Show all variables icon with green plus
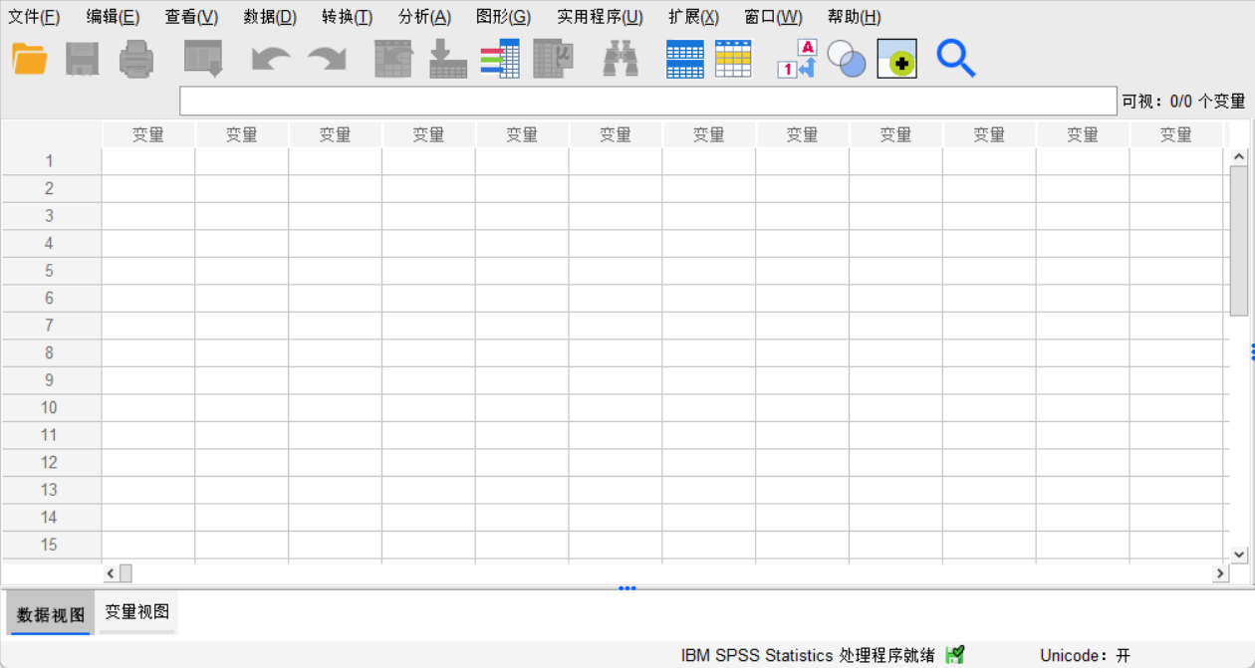1255x668 pixels. pos(897,59)
